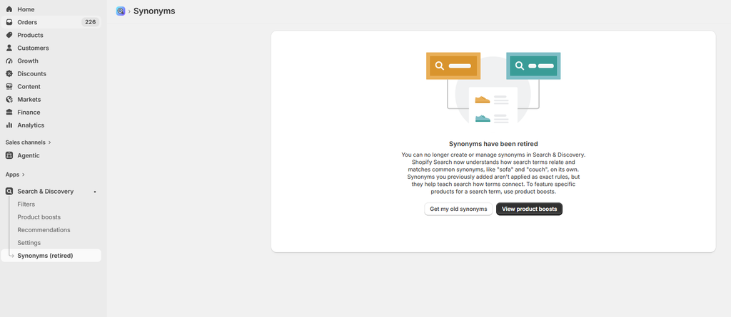Screen dimensions: 731x317
Task: Expand the Sales channels section
Action: (x=28, y=142)
